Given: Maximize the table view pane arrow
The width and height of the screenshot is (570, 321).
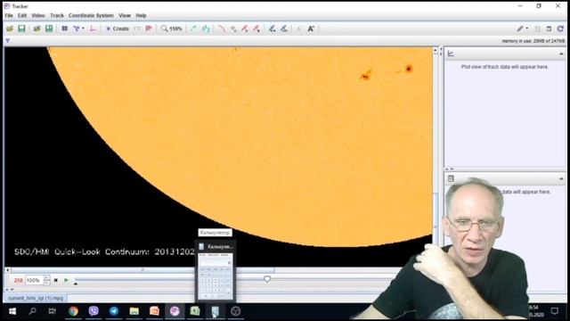Looking at the screenshot, I should pos(561,178).
